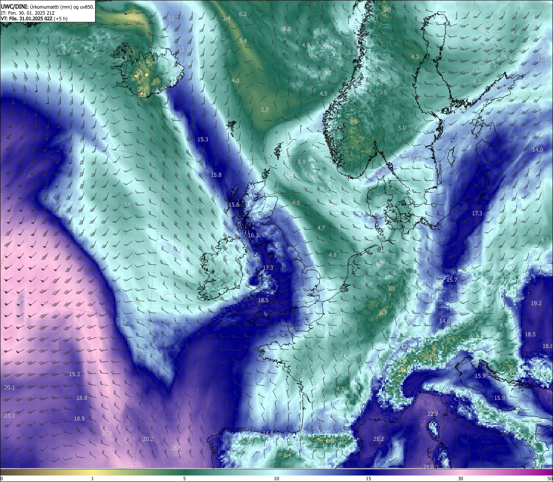Click the 5.2 value over Denmark
Screen dimensions: 553x482
click(390, 187)
